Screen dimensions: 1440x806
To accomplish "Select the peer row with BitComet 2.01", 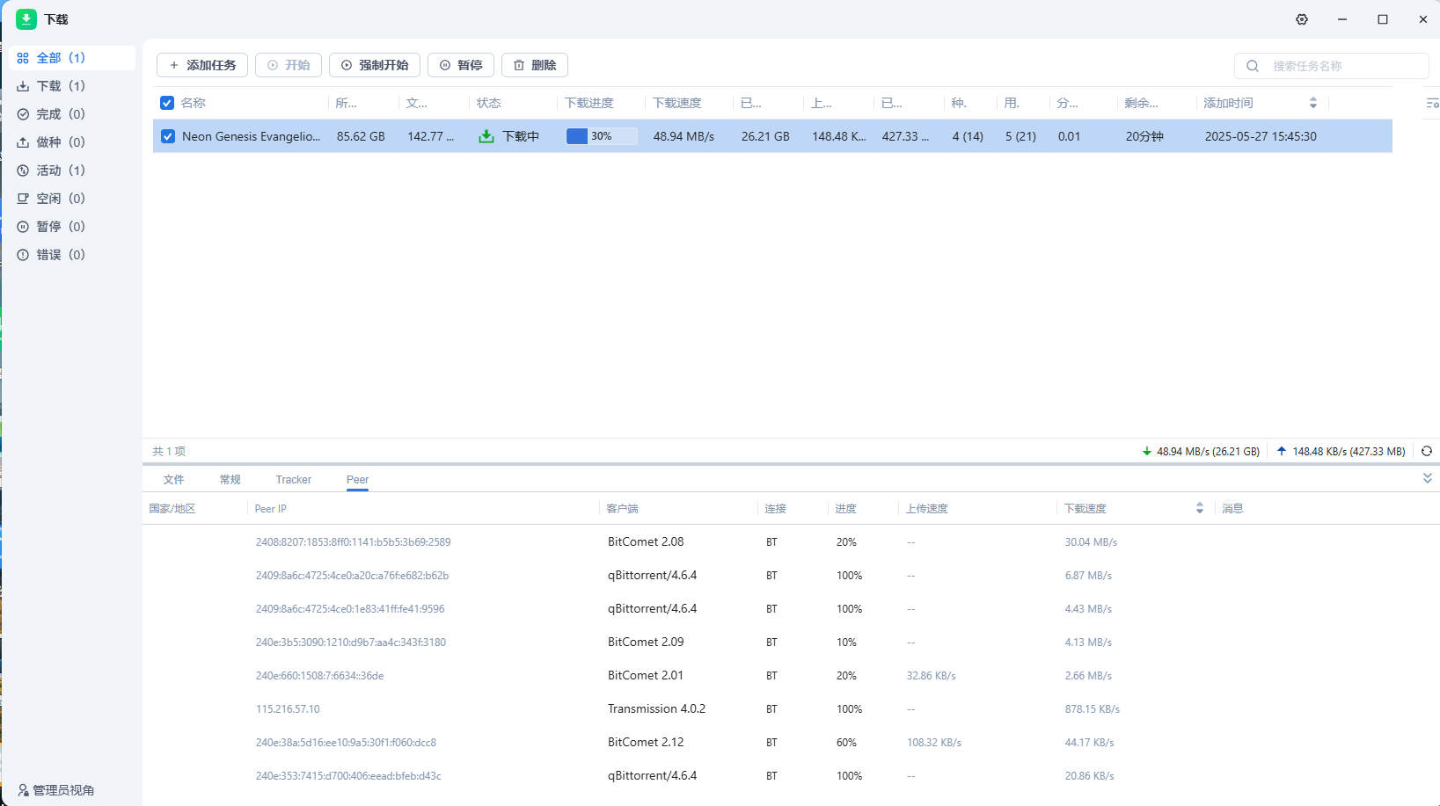I will (x=791, y=676).
